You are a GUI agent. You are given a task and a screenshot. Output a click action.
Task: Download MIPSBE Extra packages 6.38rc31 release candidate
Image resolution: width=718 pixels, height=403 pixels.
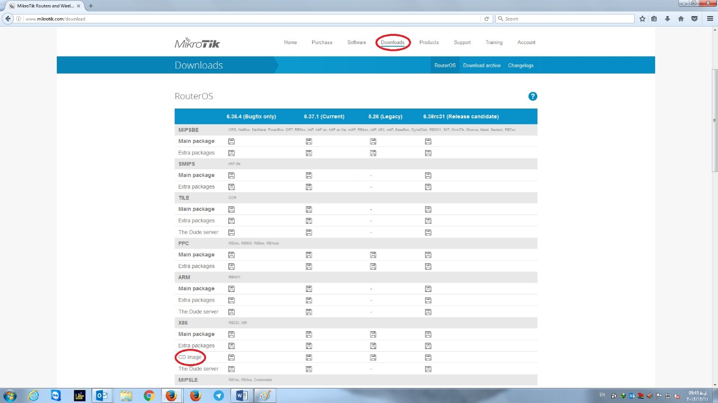[x=428, y=153]
